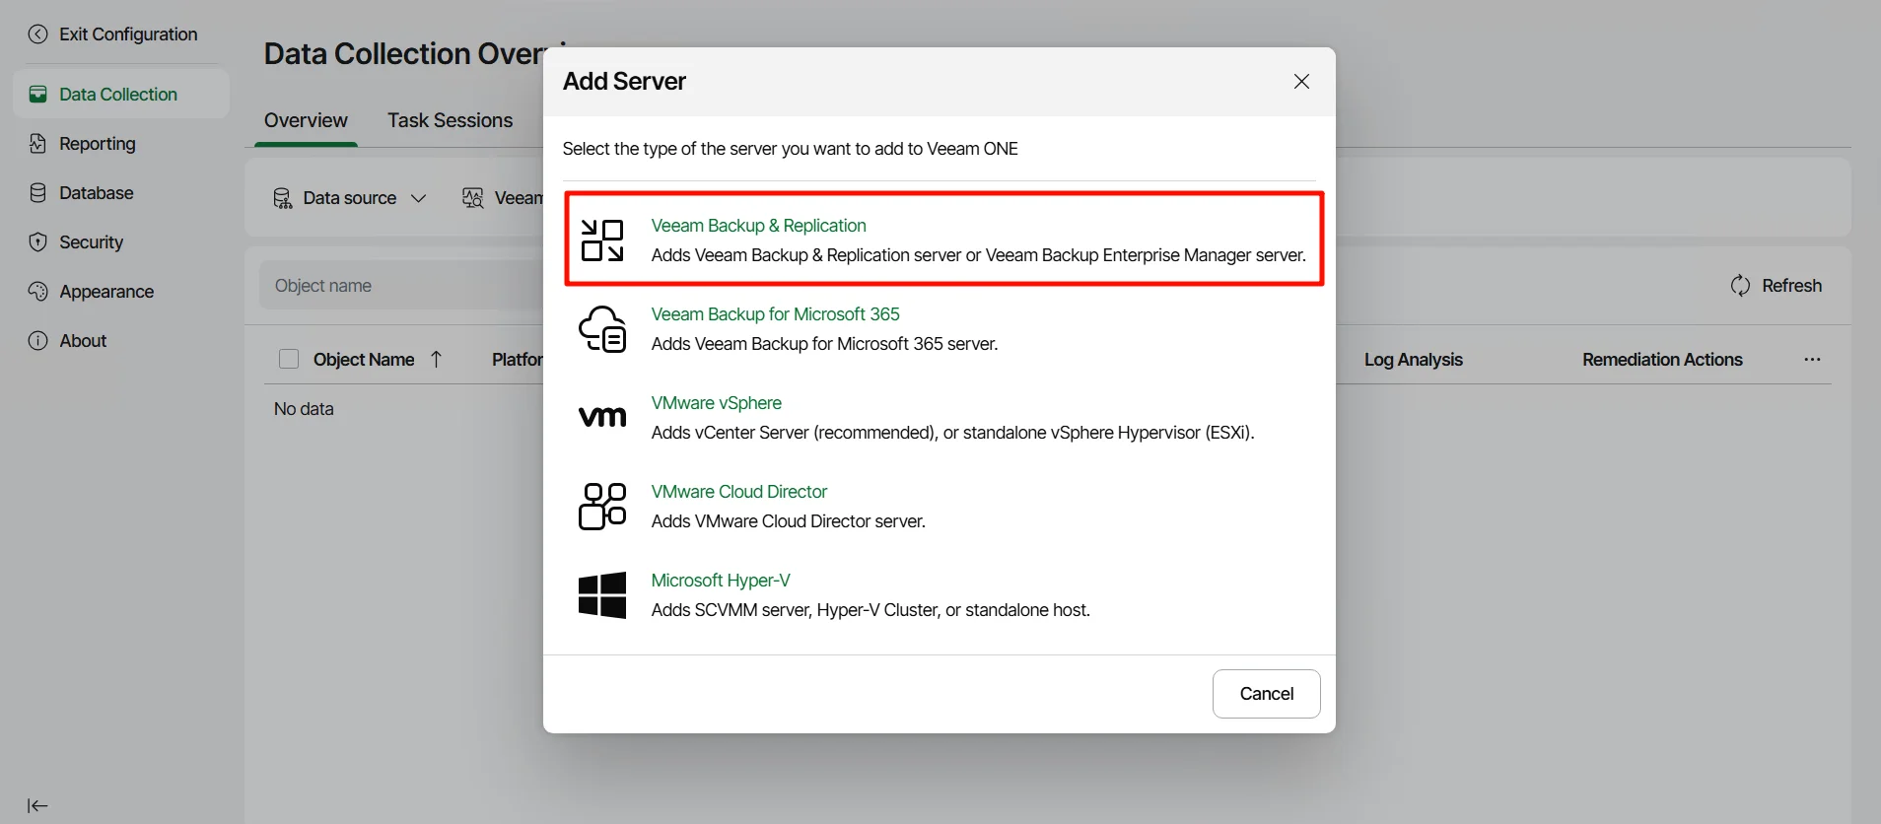
Task: Click the VMware Cloud Director icon
Action: [x=601, y=506]
